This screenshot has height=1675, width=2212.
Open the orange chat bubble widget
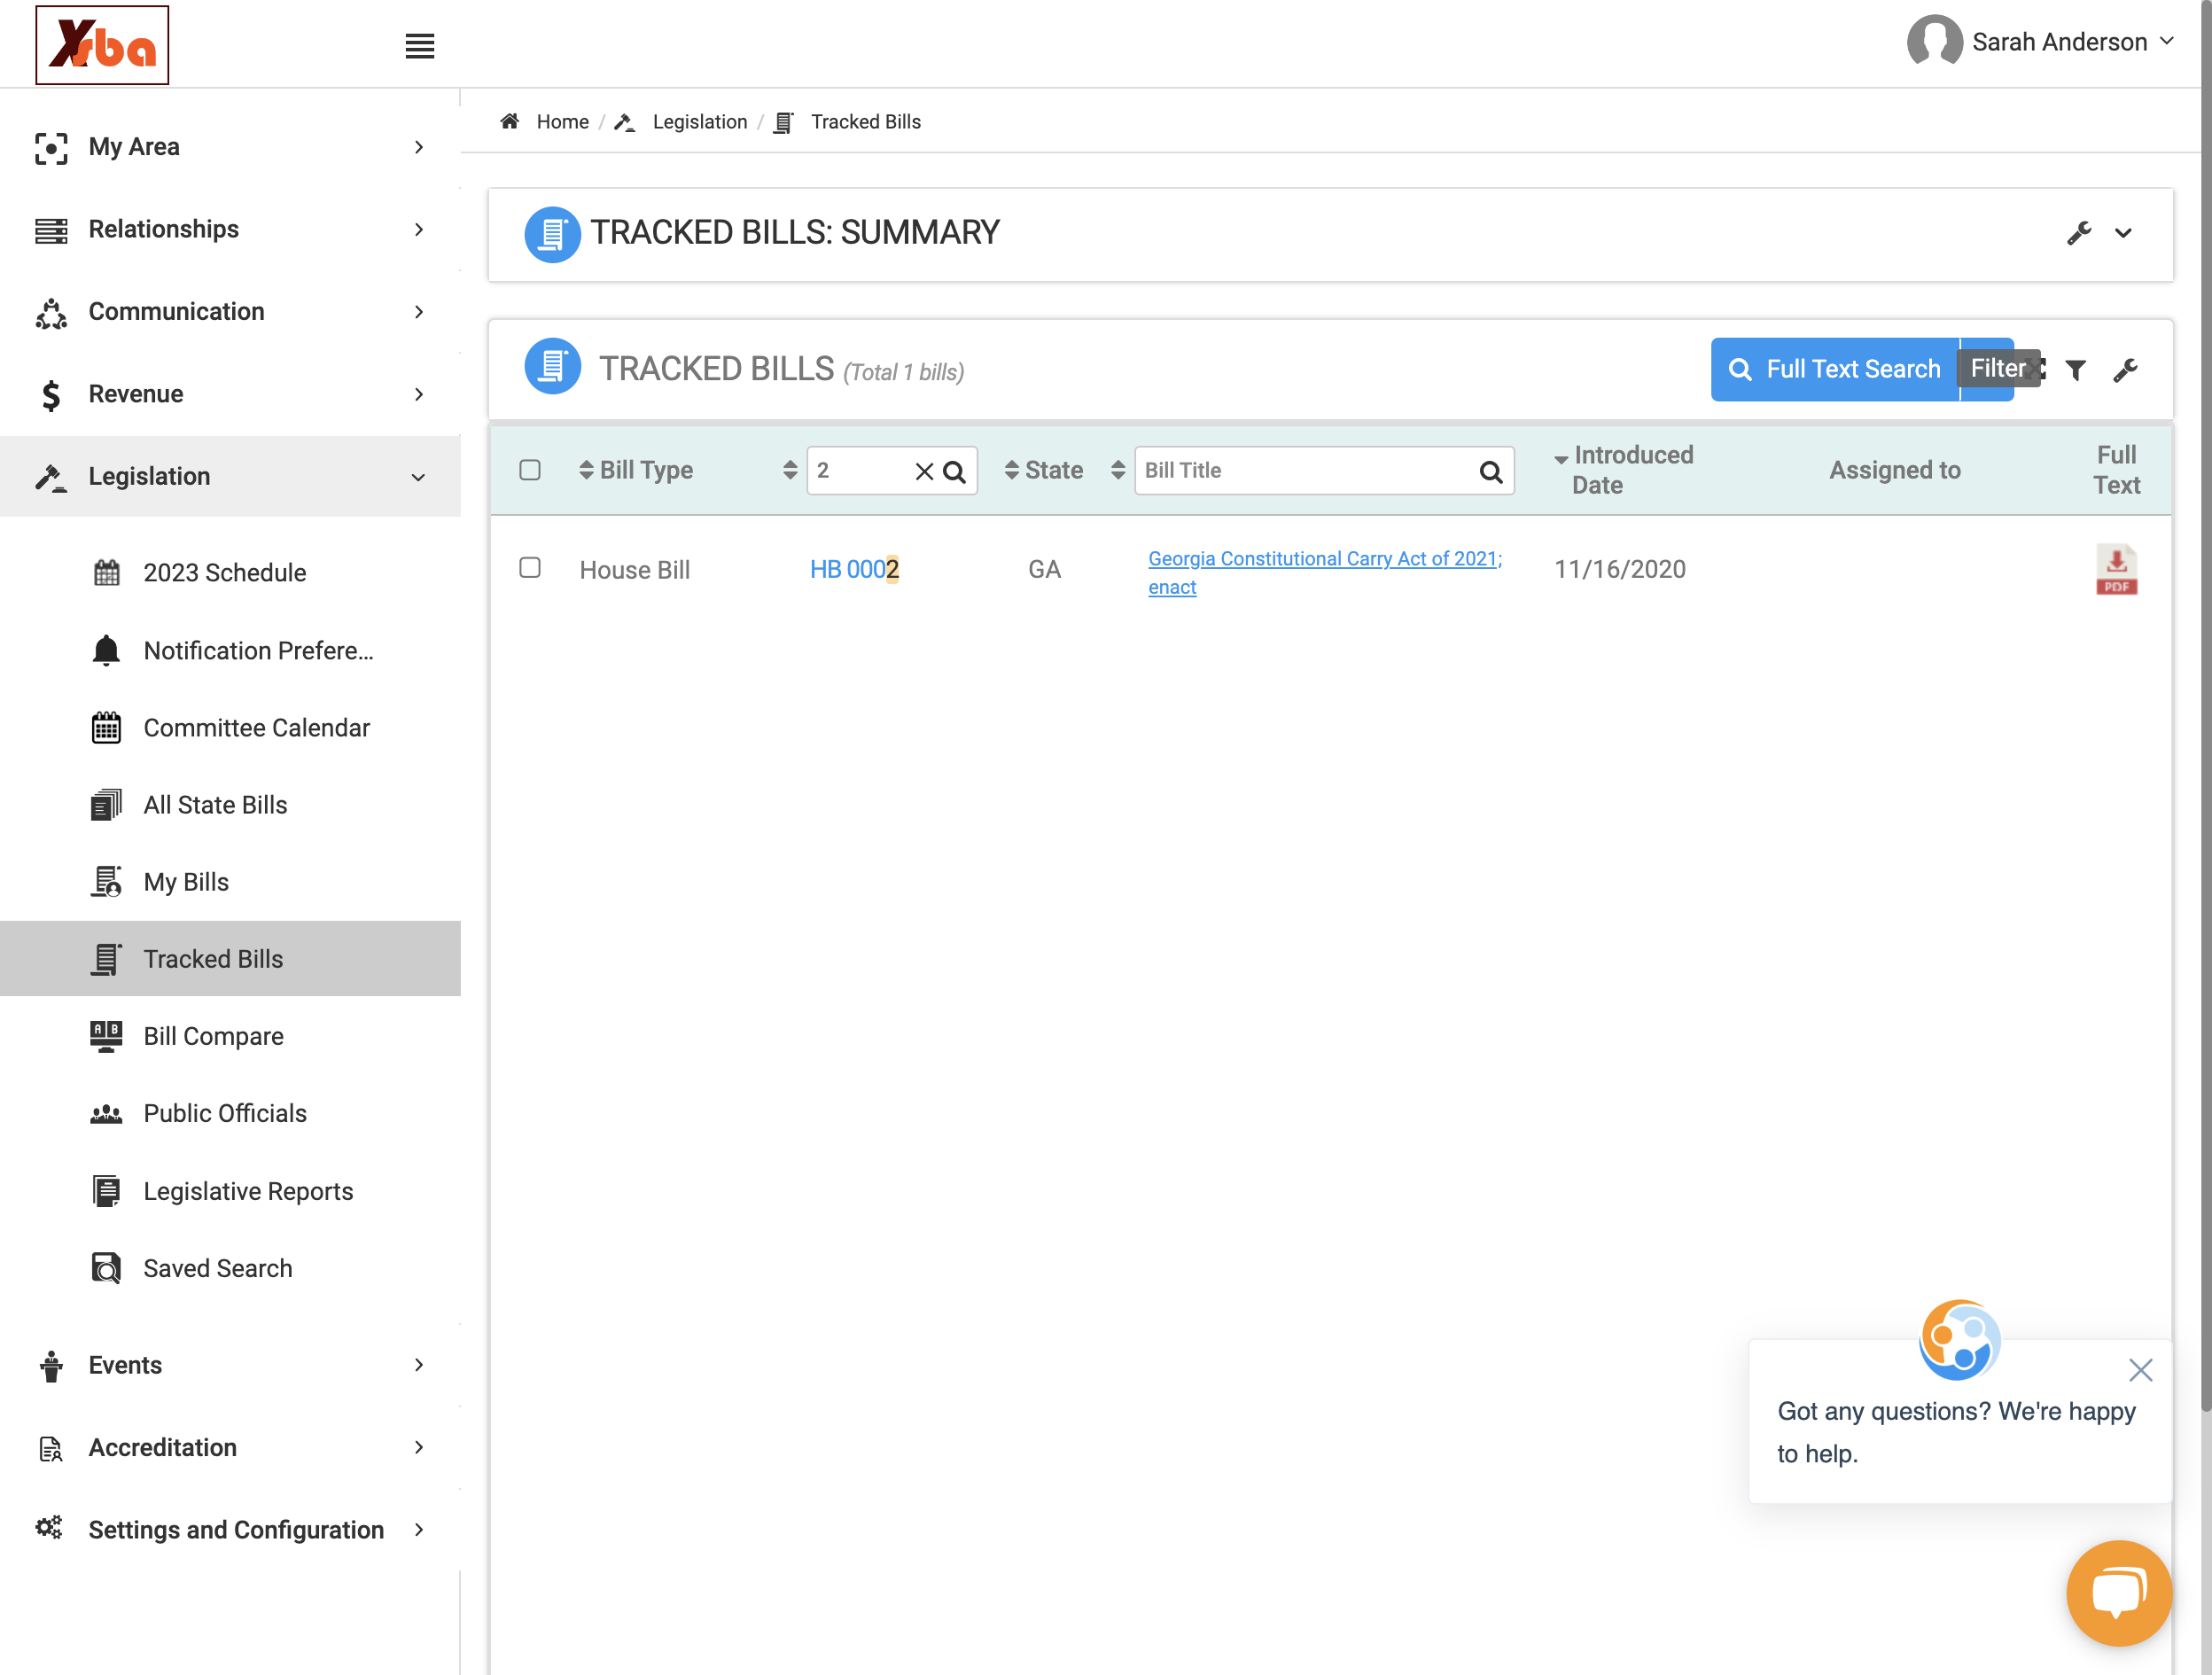2119,1593
